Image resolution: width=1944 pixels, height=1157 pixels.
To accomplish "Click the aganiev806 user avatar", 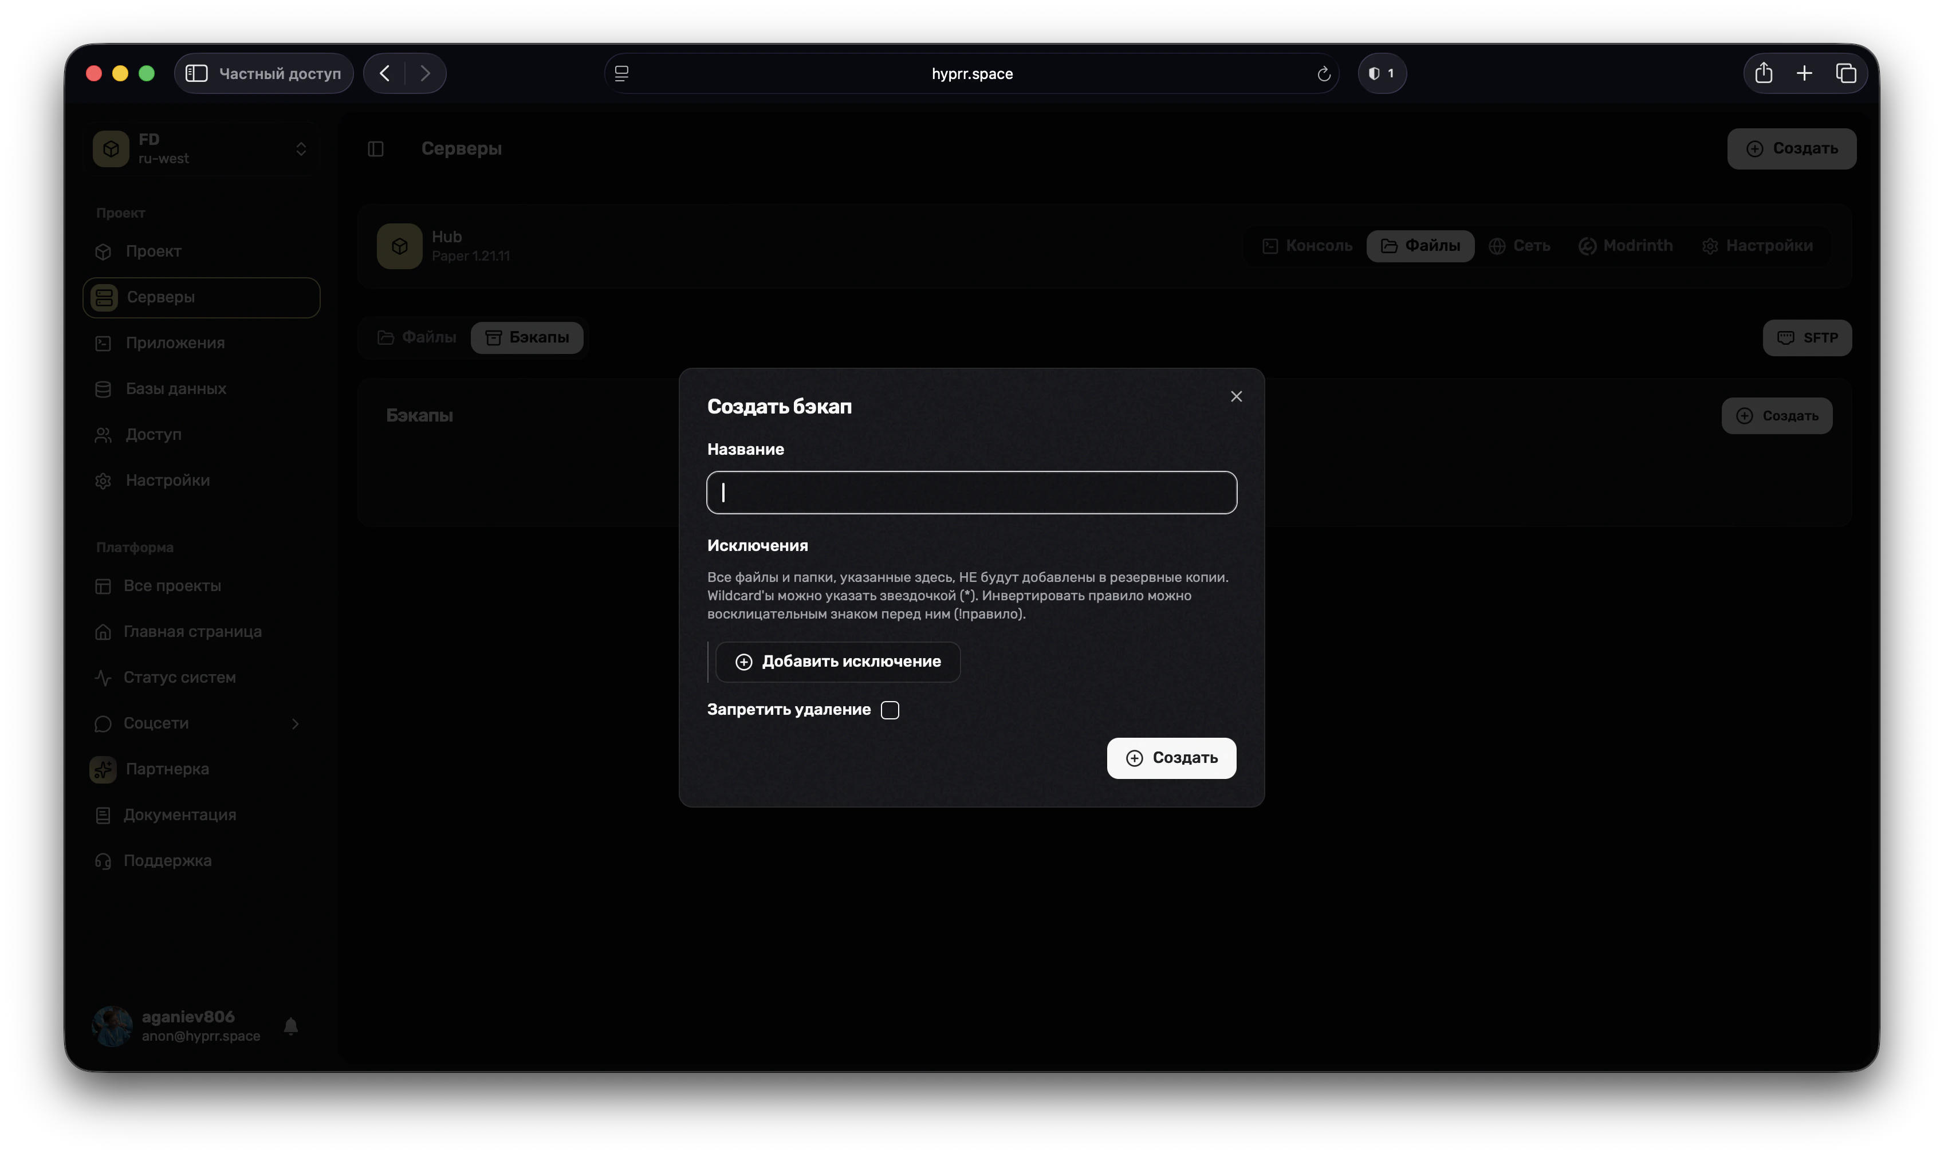I will (x=112, y=1026).
